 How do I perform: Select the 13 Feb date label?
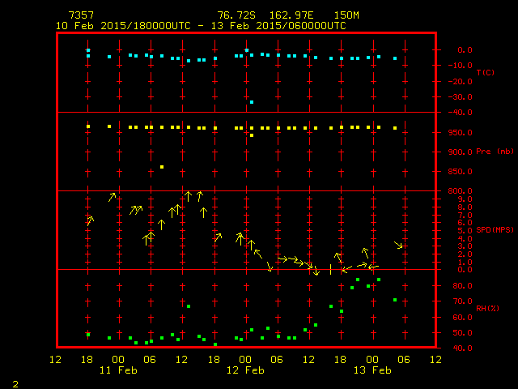click(x=371, y=370)
